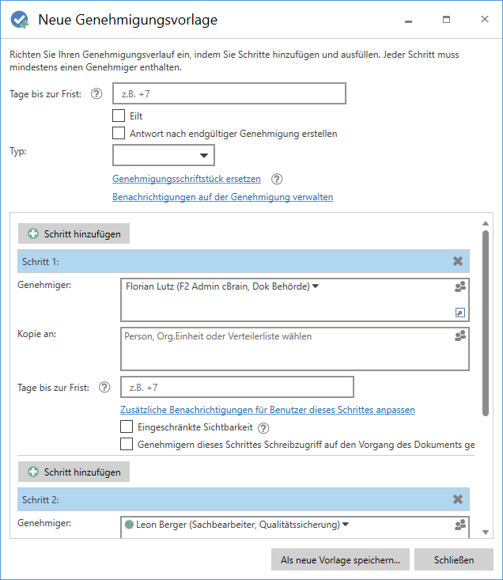Click the Kopie an input field
The height and width of the screenshot is (580, 503).
point(295,349)
